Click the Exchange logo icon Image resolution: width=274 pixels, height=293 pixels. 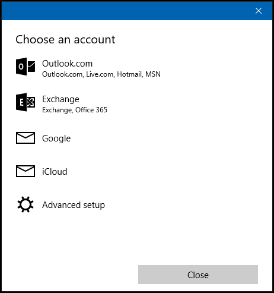pyautogui.click(x=26, y=102)
